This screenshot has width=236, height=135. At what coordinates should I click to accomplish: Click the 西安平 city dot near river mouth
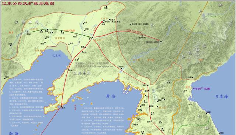click(121, 68)
